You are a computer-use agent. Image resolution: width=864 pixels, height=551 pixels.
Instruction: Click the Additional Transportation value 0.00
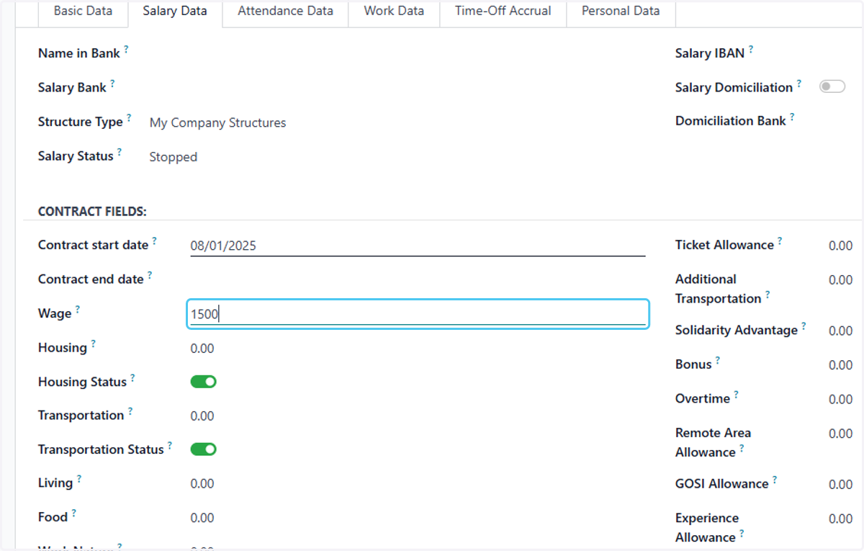(840, 279)
